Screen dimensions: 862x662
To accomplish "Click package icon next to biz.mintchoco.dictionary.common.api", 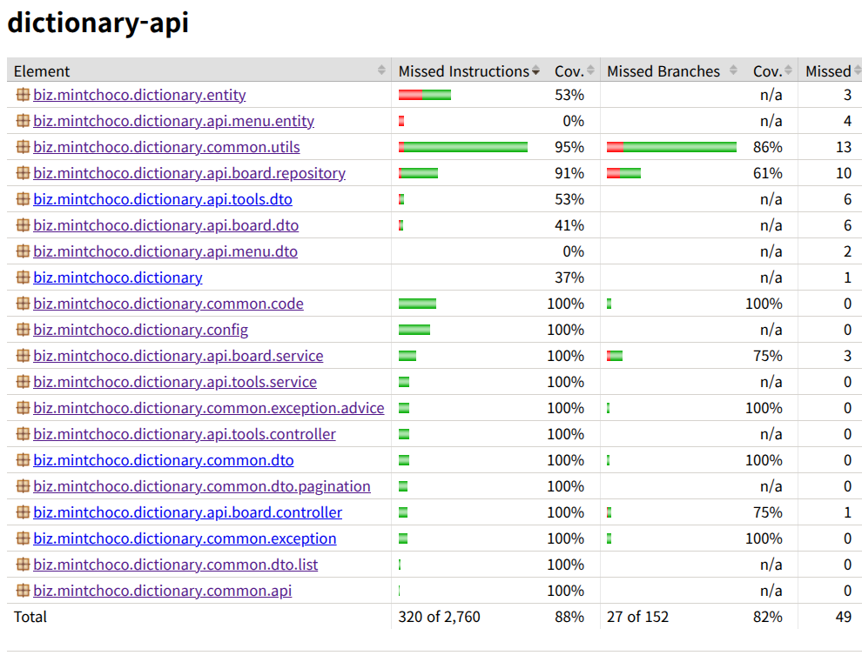I will point(23,590).
